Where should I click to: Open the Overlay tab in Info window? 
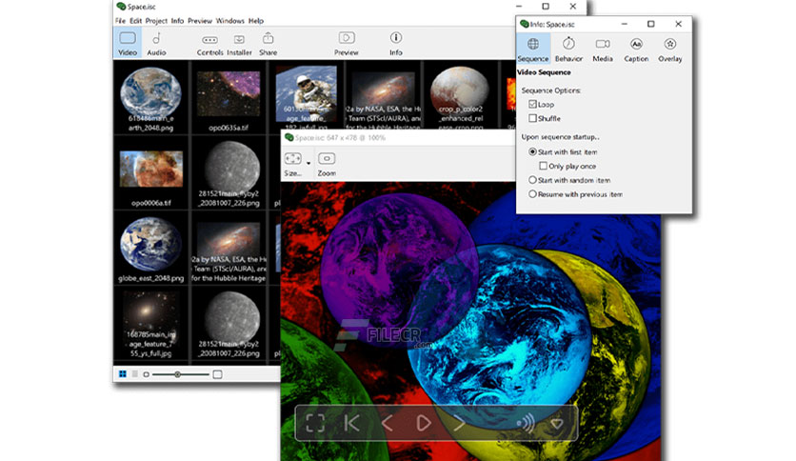tap(670, 50)
